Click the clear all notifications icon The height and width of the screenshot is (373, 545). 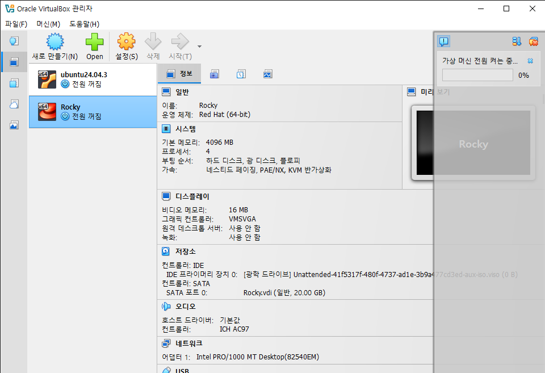(x=533, y=41)
